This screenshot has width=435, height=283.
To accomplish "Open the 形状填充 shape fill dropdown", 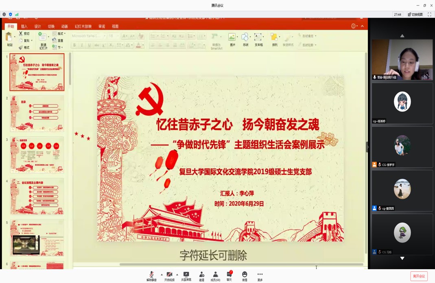I will pyautogui.click(x=307, y=36).
